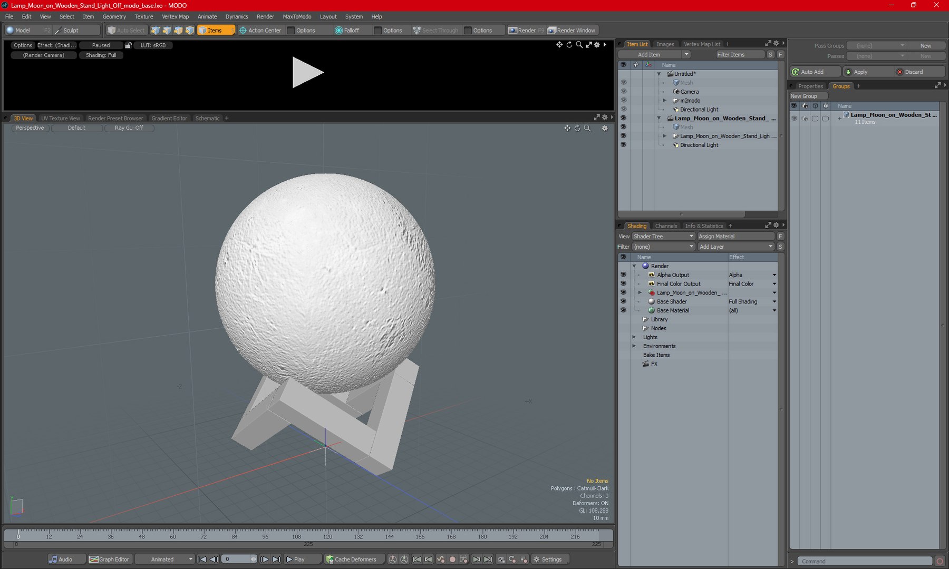Viewport: 949px width, 569px height.
Task: Click the Auto Add button
Action: click(815, 72)
